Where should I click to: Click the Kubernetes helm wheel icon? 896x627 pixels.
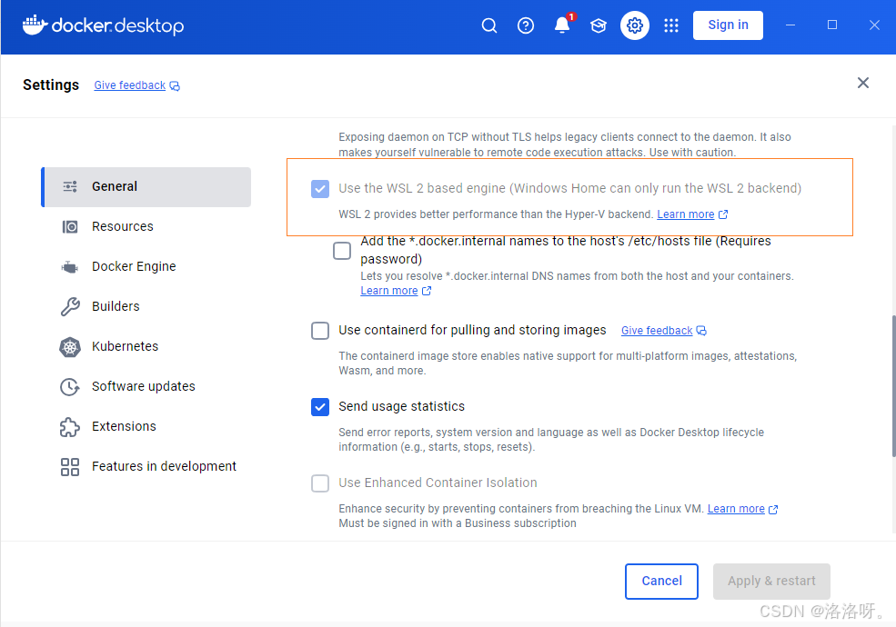70,346
